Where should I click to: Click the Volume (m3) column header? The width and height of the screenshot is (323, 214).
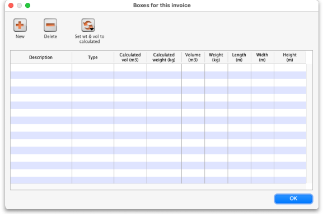(193, 57)
